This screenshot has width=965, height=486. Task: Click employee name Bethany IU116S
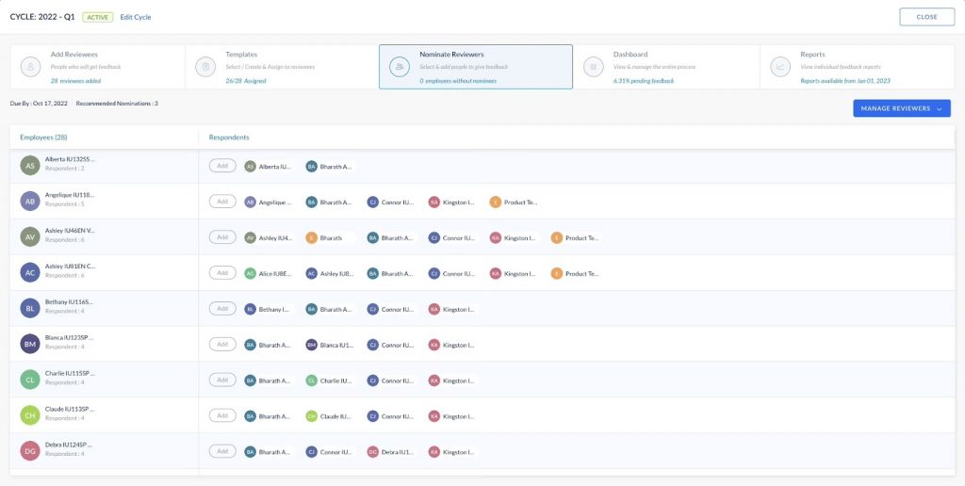[68, 302]
